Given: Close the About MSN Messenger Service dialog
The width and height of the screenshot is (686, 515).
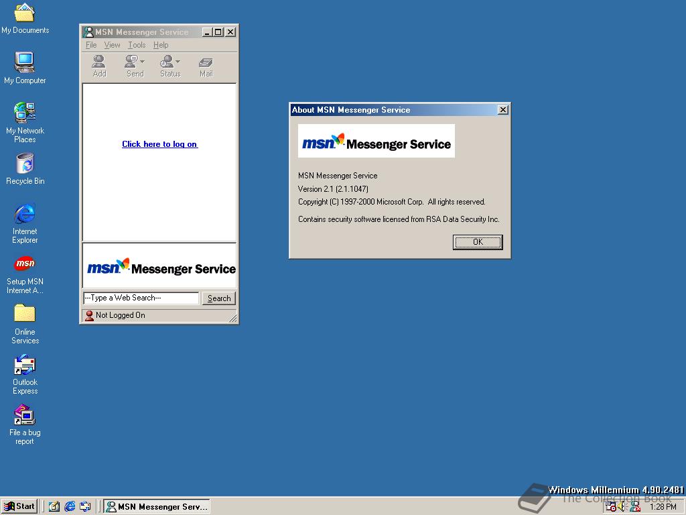Looking at the screenshot, I should [x=503, y=110].
